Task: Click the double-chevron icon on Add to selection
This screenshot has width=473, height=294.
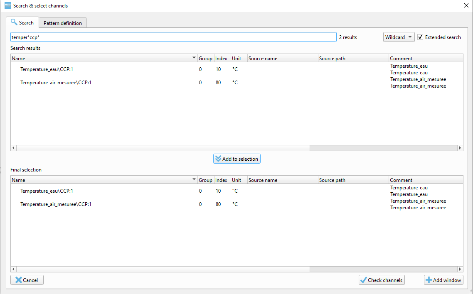Action: point(219,158)
